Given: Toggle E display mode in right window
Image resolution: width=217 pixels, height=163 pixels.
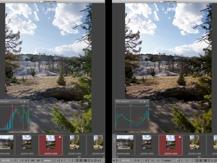Looking at the screenshot, I should coord(146,160).
